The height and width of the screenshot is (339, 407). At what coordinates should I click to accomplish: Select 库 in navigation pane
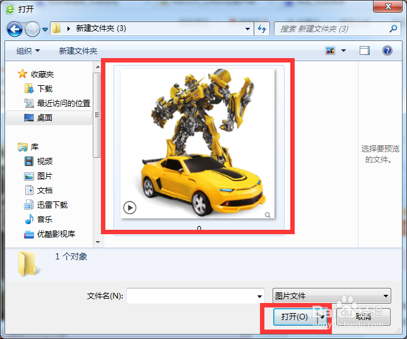[35, 147]
